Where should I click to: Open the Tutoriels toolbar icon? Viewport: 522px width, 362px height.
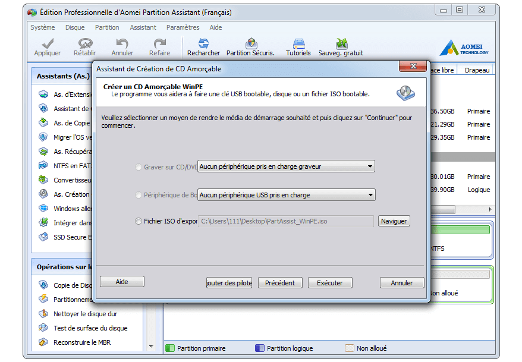298,44
